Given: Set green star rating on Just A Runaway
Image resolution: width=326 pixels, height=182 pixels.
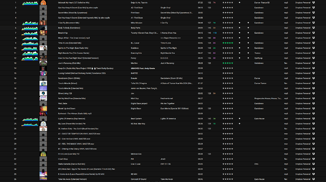Looking at the screenshot, I should pos(228,63).
